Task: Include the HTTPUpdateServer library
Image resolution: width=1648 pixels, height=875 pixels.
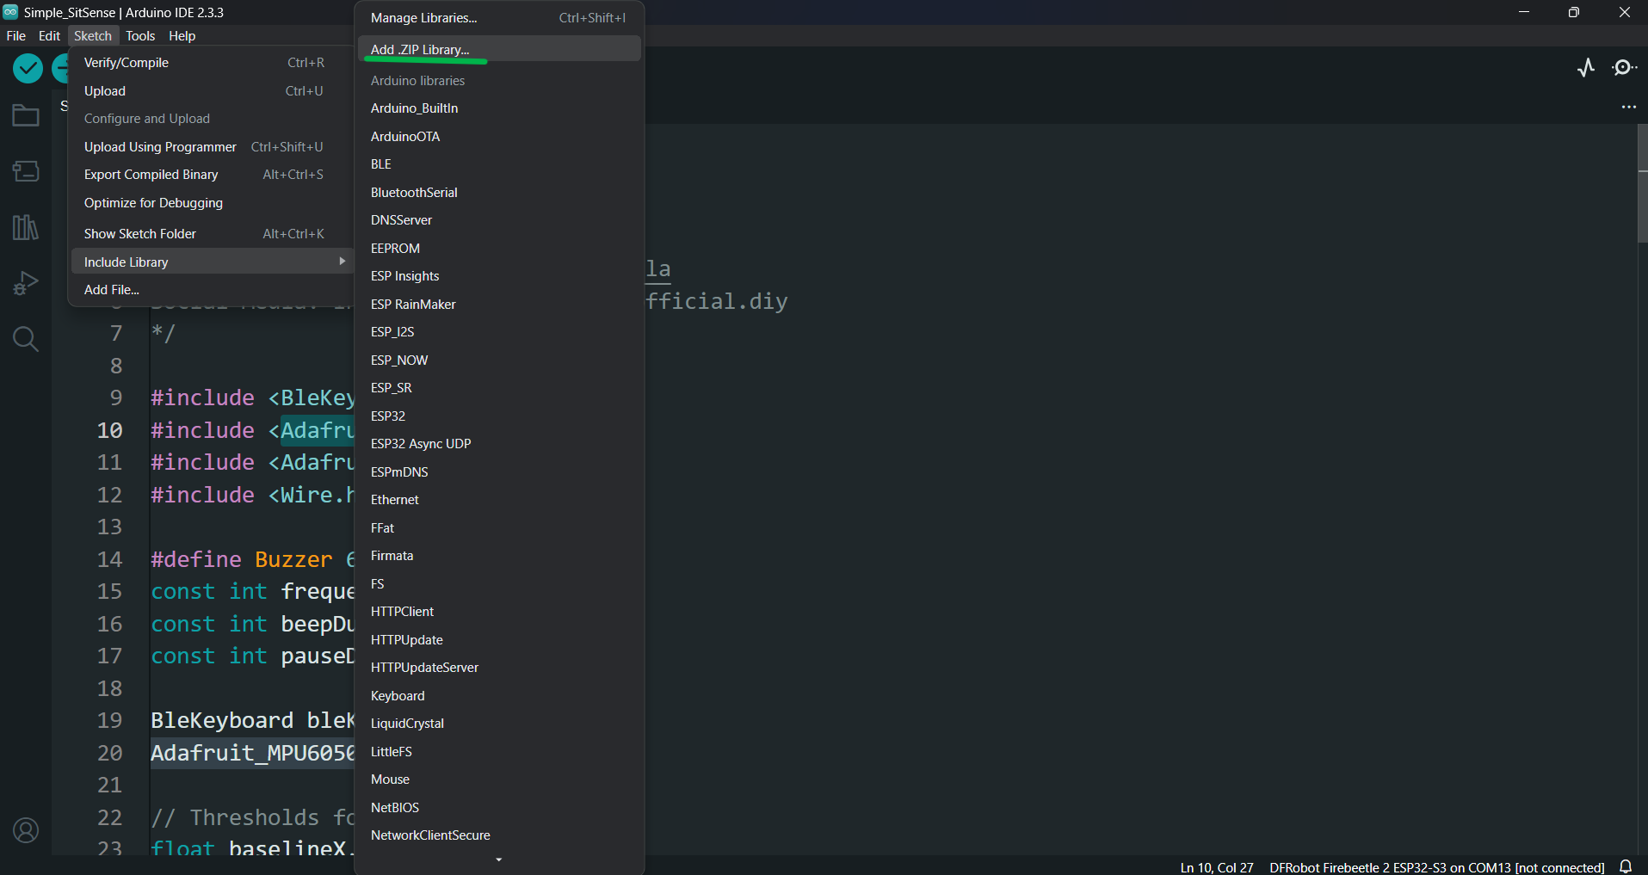Action: (x=499, y=668)
